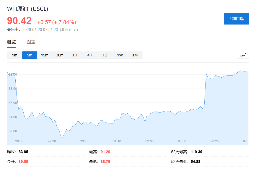Click the WTI原油 (USCL) title
Viewport: 256px width, 171px height.
pos(27,9)
